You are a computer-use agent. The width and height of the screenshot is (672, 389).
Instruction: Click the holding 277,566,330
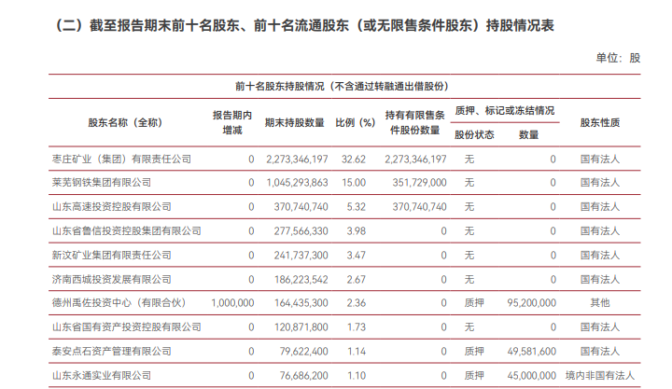pos(301,231)
